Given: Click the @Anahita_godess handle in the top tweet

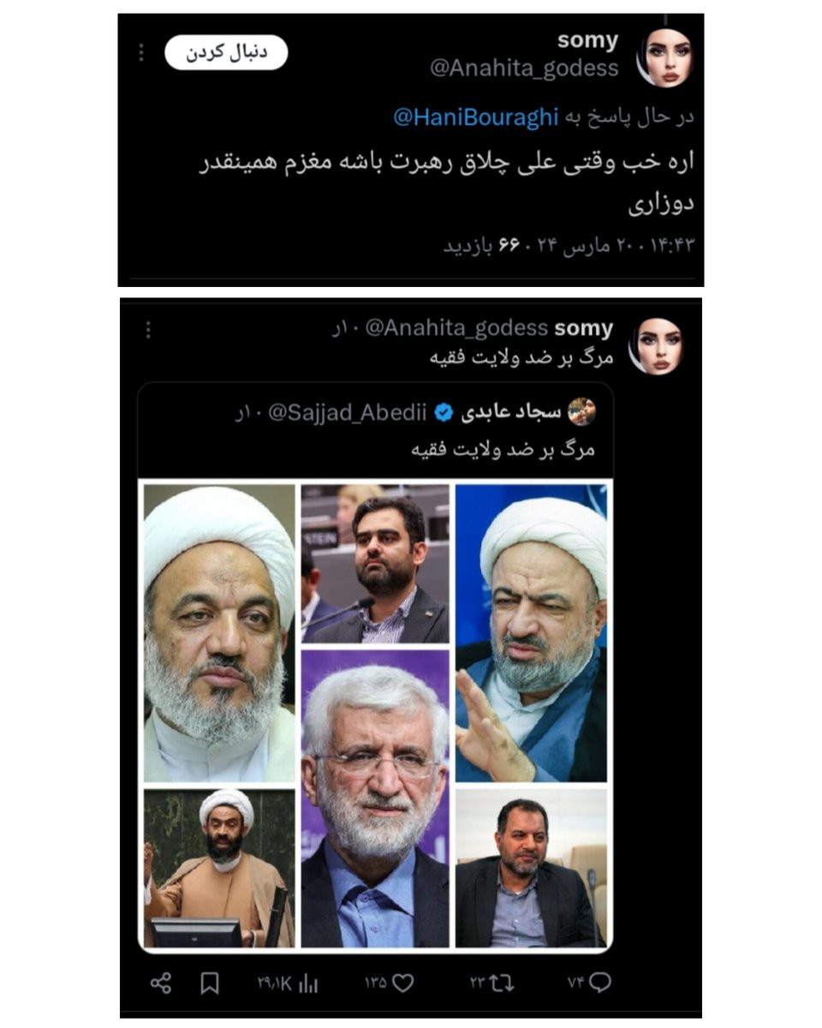Looking at the screenshot, I should click(x=524, y=69).
